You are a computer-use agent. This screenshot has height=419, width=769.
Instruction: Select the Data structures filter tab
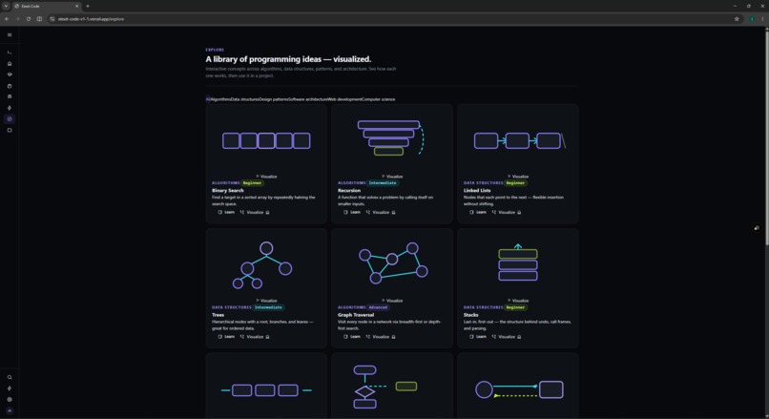(x=245, y=99)
